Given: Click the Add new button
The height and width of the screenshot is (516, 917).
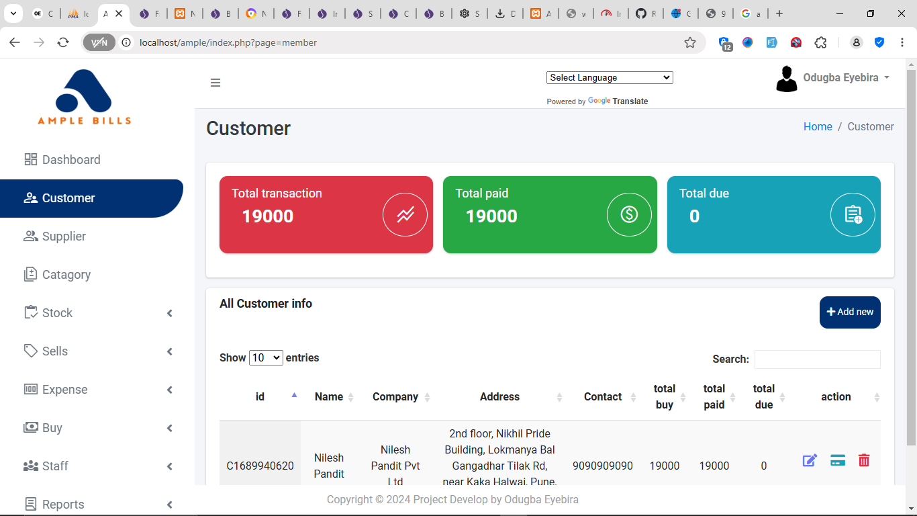Looking at the screenshot, I should tap(850, 312).
